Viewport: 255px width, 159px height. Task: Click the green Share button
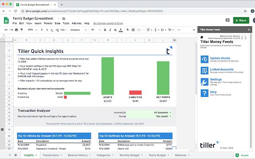point(241,20)
